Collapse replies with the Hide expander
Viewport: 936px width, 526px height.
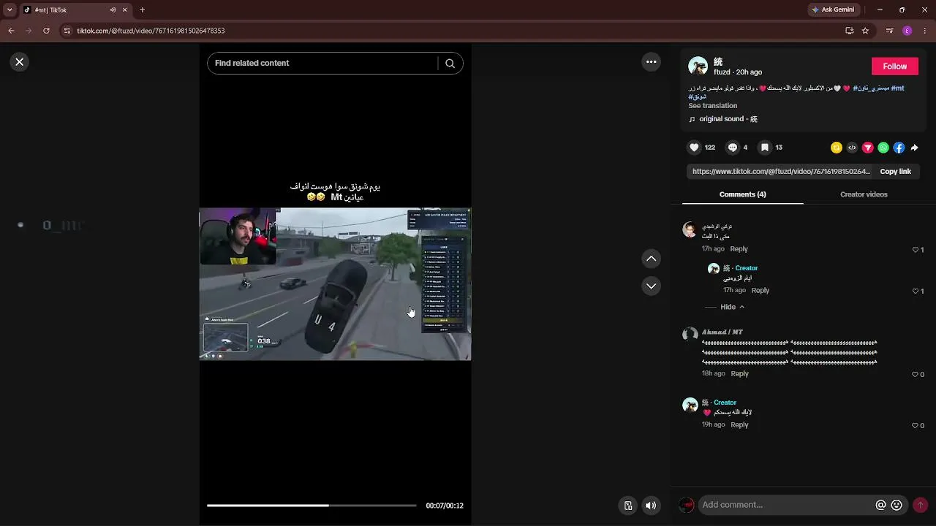tap(732, 307)
